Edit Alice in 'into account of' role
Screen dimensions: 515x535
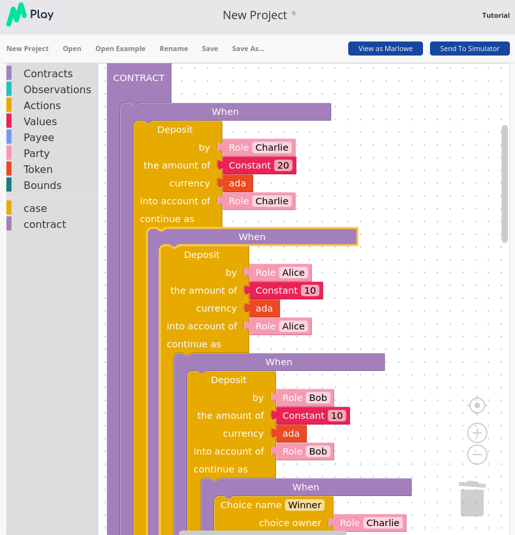tap(293, 326)
